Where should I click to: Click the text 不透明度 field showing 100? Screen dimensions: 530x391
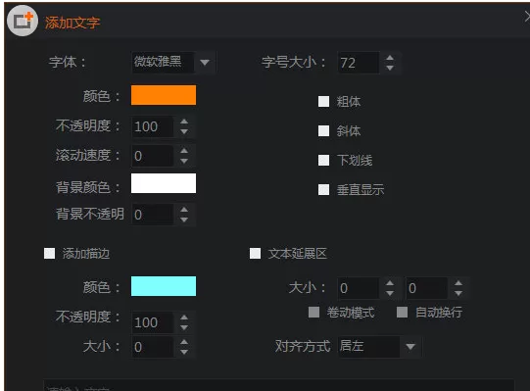153,126
